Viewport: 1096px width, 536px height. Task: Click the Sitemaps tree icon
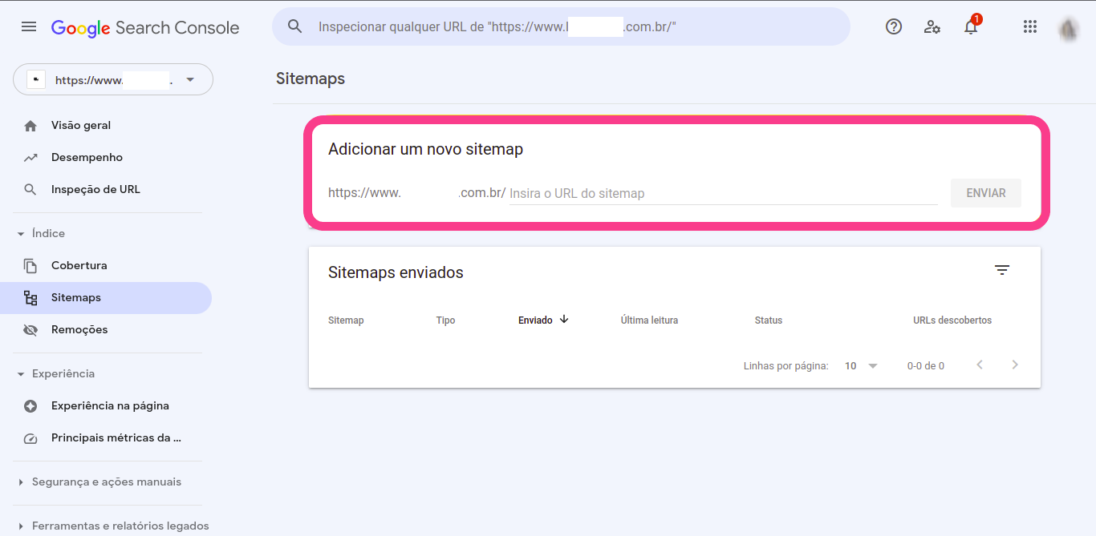[x=30, y=298]
